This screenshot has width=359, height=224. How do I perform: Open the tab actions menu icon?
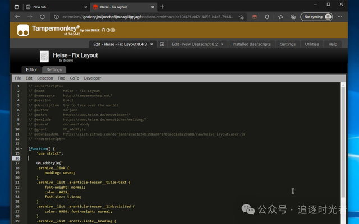[x=16, y=7]
